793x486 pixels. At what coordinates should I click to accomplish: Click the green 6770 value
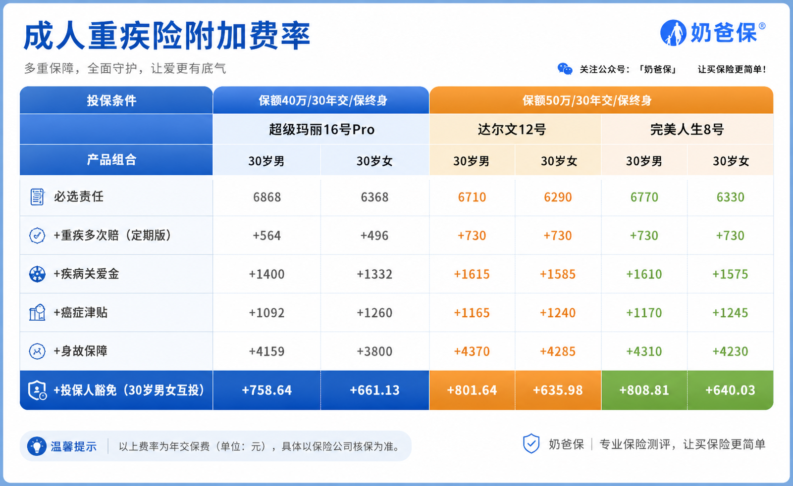pos(644,197)
